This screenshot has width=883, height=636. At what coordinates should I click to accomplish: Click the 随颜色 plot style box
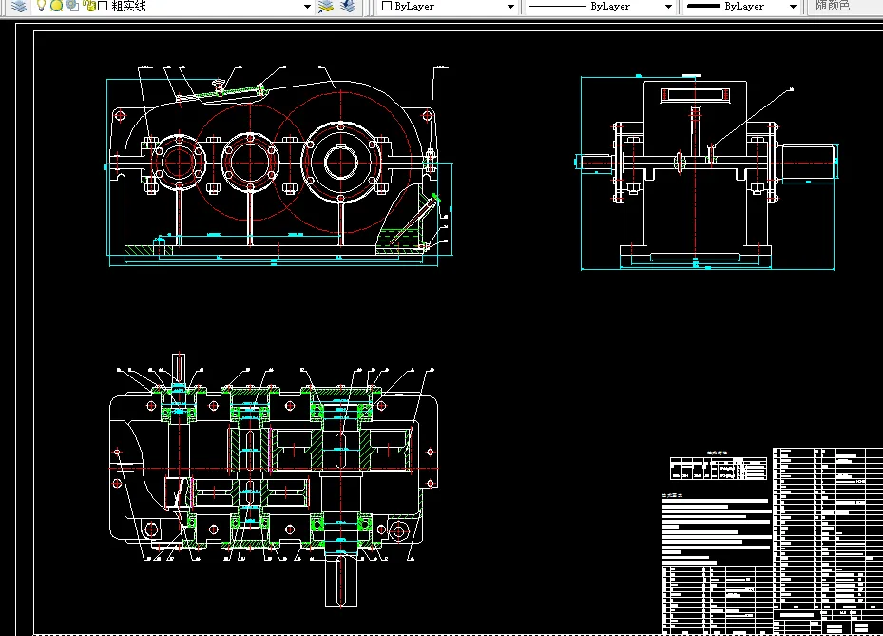point(845,7)
